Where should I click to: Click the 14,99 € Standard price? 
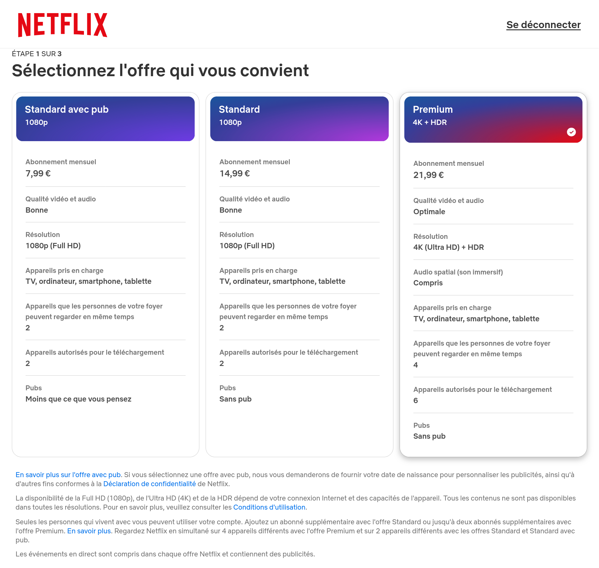click(x=235, y=173)
